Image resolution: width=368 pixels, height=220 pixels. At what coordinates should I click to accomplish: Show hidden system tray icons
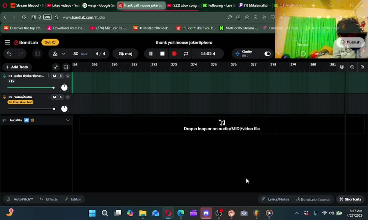coord(297,213)
